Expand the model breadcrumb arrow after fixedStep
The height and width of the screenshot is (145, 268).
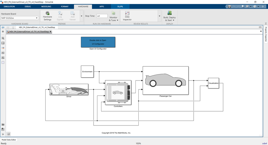pyautogui.click(x=50, y=32)
